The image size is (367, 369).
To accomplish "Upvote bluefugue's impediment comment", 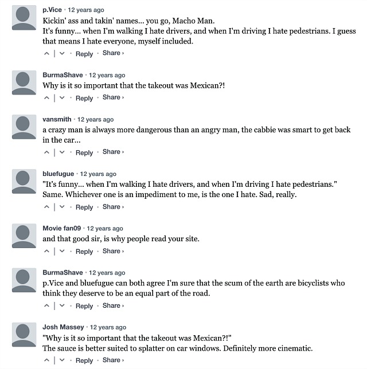I will tap(46, 207).
